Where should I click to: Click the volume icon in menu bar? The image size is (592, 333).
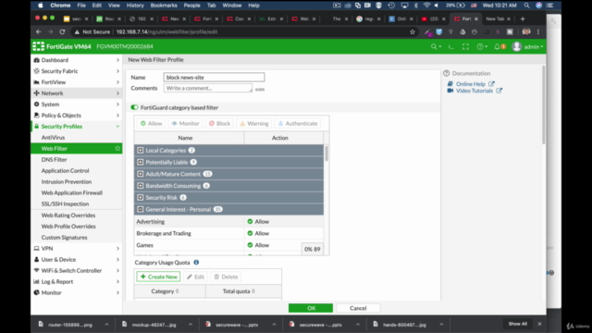pyautogui.click(x=437, y=6)
